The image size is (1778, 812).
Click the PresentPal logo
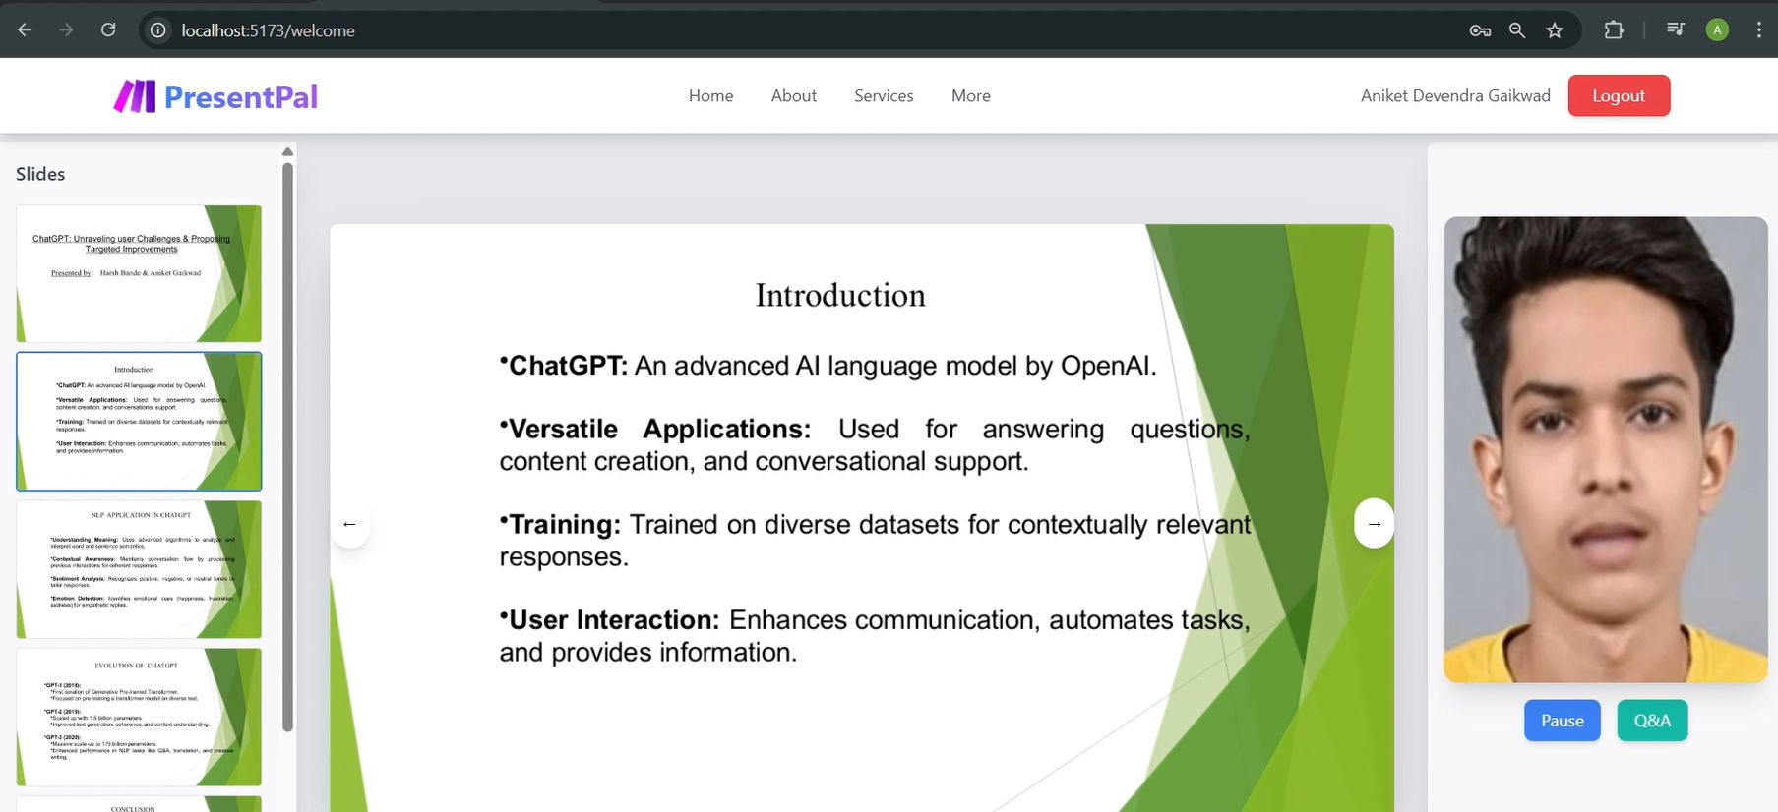tap(215, 96)
